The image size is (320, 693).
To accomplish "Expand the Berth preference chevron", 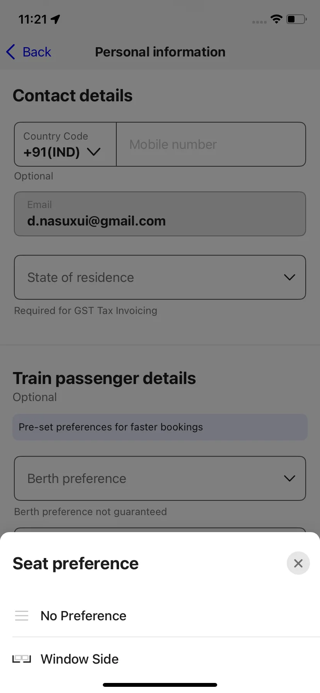I will pos(289,478).
